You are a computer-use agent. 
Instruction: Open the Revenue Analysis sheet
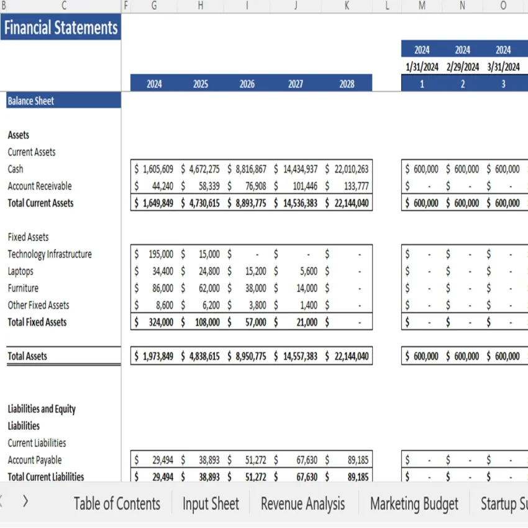(303, 503)
